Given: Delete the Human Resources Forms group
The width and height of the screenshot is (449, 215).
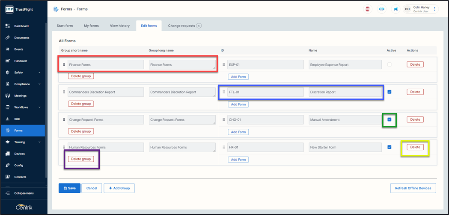Looking at the screenshot, I should [x=81, y=159].
